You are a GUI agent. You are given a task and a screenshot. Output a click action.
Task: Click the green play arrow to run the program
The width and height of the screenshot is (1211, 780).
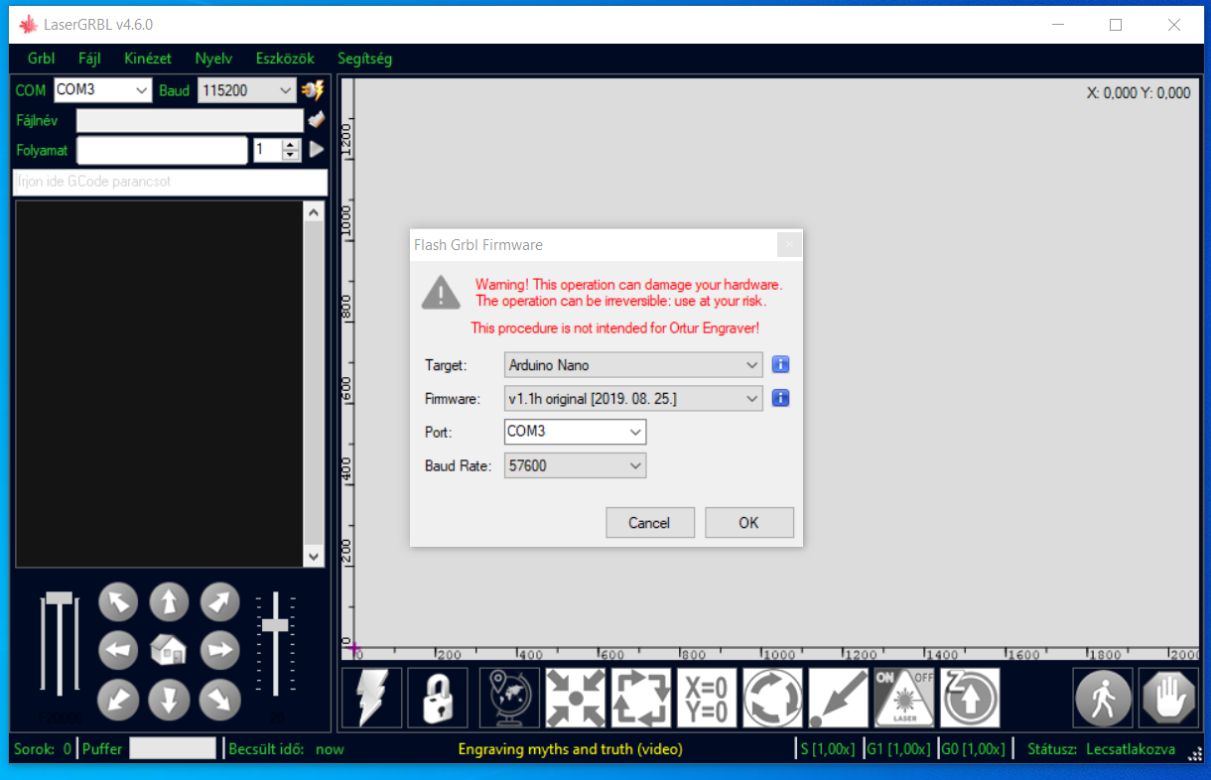click(x=317, y=150)
